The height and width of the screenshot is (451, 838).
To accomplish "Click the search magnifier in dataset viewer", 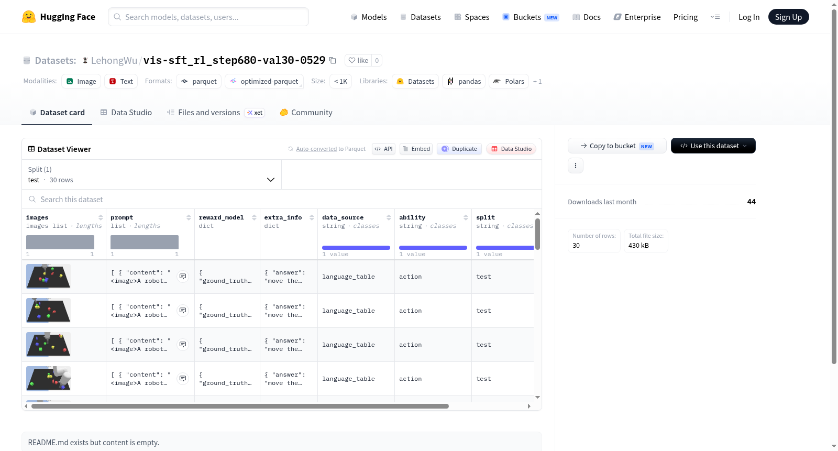I will tap(32, 199).
